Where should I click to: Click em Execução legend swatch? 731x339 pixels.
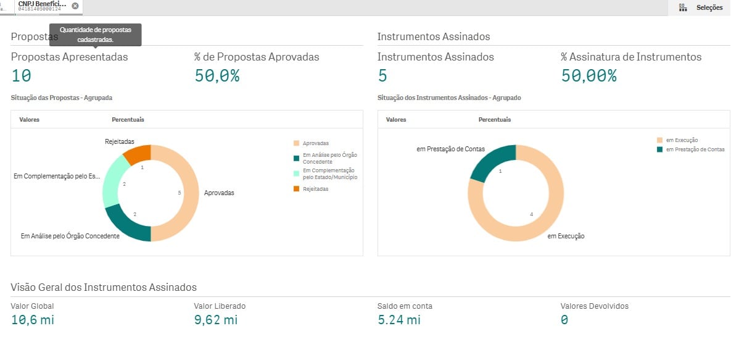click(x=660, y=140)
